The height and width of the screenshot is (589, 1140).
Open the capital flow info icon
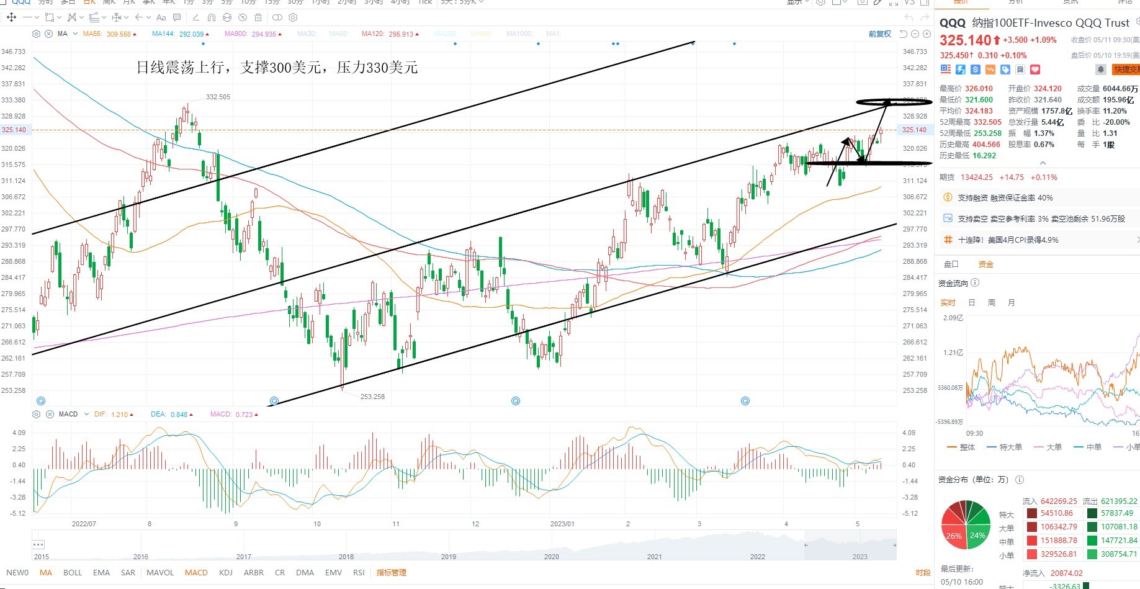tap(975, 283)
